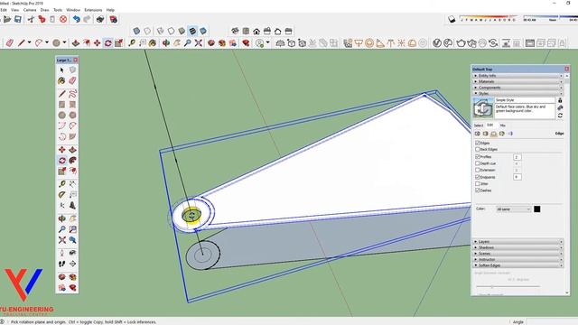
Task: Activate the Rotate tool in Large Tool Set
Action: [x=62, y=161]
